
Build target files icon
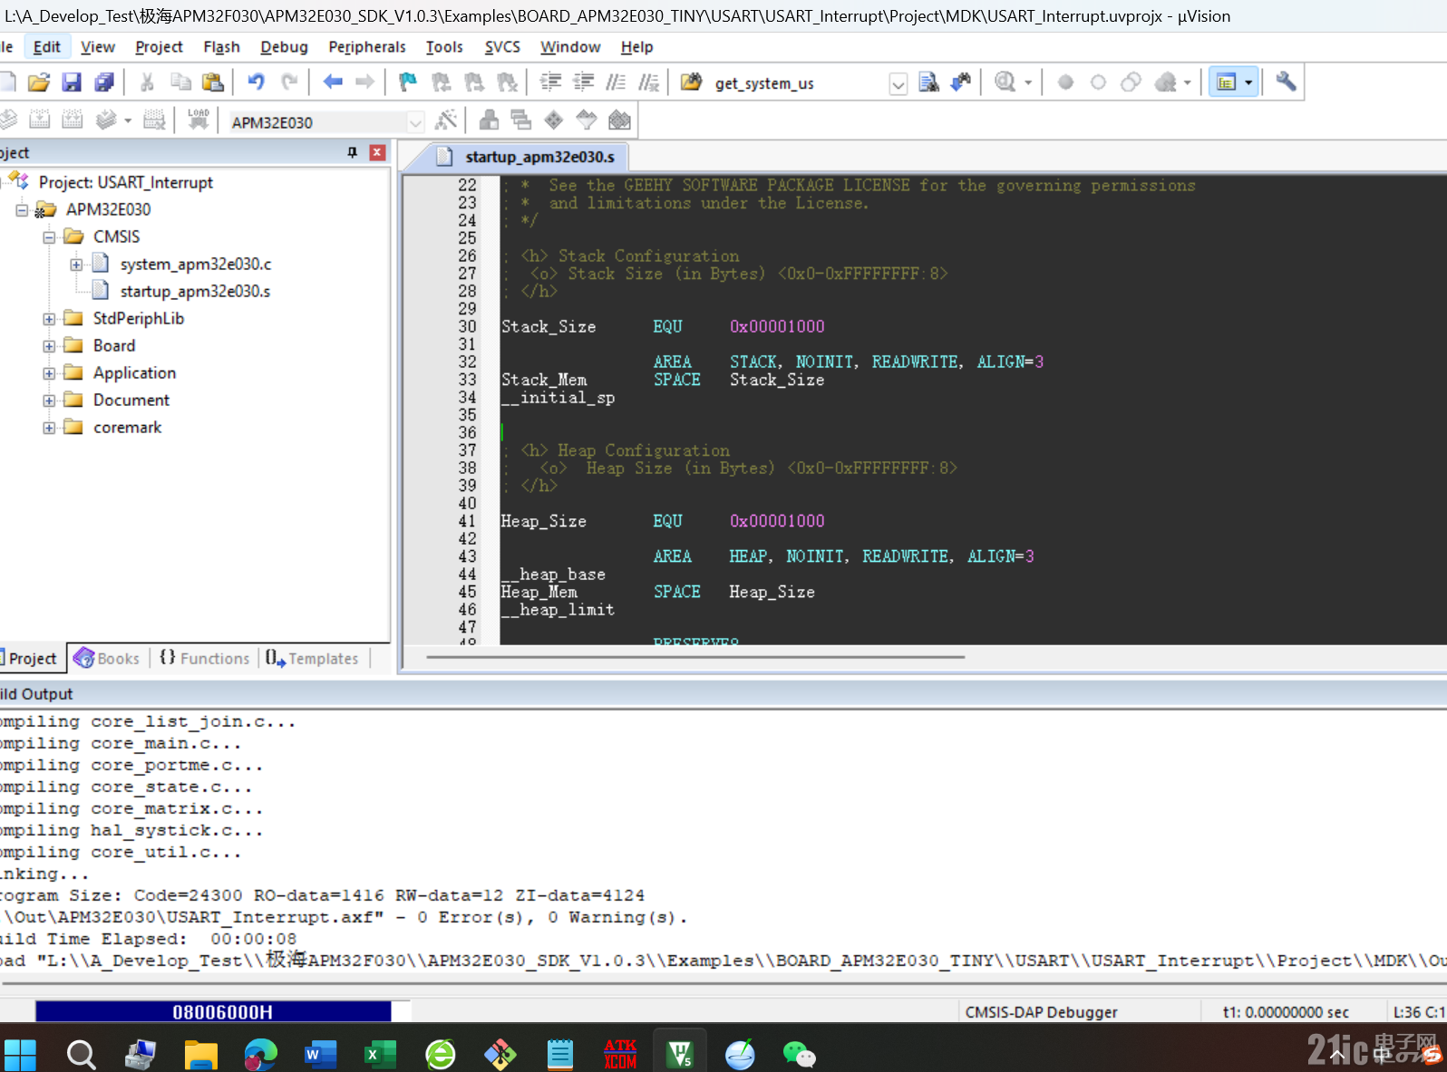click(x=39, y=120)
